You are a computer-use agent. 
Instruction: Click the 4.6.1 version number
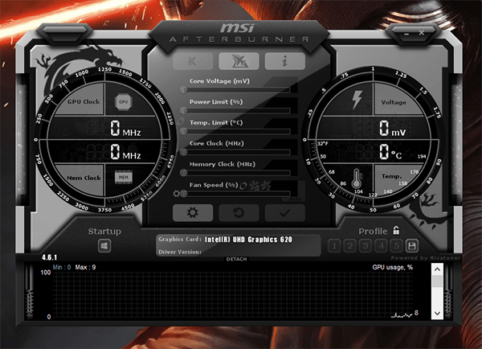tap(50, 257)
